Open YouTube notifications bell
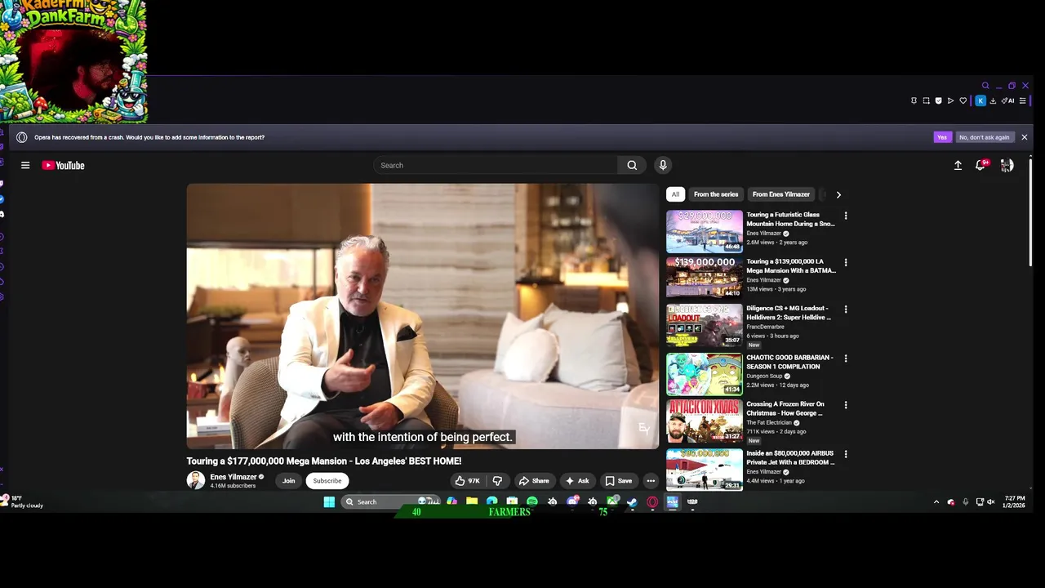This screenshot has height=588, width=1045. (x=981, y=165)
